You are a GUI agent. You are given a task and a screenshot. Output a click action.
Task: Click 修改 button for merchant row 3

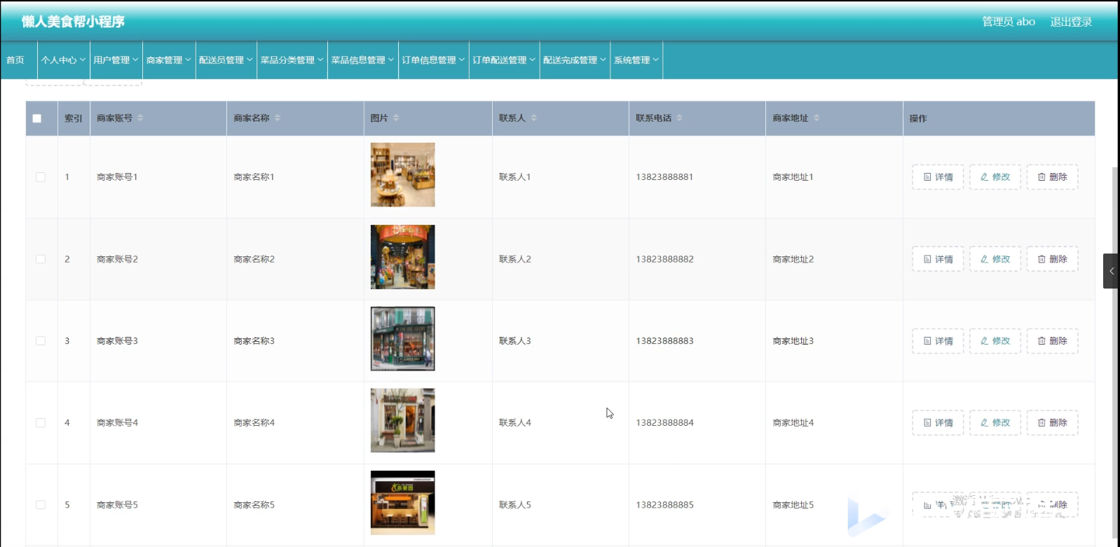[995, 341]
